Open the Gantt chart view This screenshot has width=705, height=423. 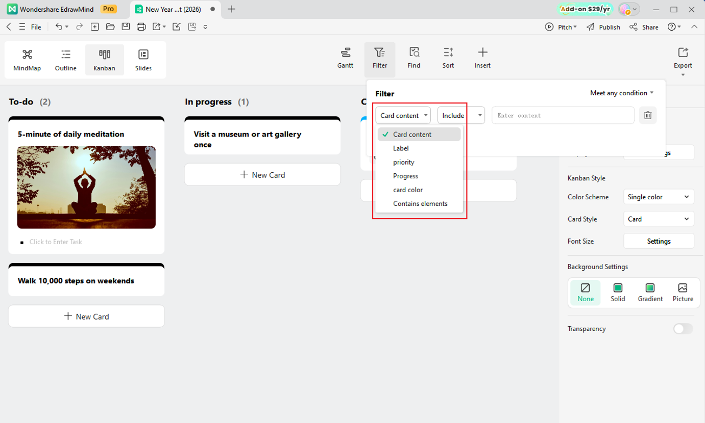pos(345,58)
